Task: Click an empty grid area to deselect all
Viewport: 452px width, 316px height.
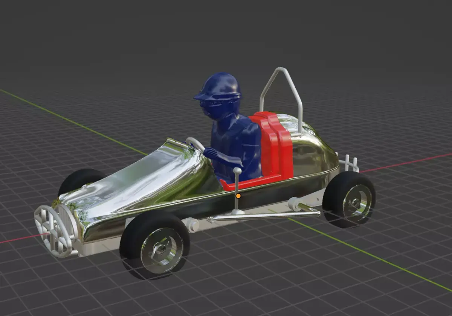Action: (75, 56)
